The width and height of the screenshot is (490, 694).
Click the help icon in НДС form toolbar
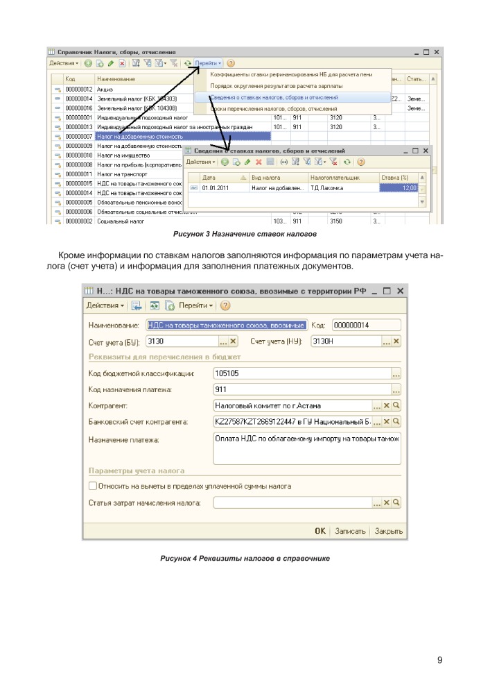point(226,305)
